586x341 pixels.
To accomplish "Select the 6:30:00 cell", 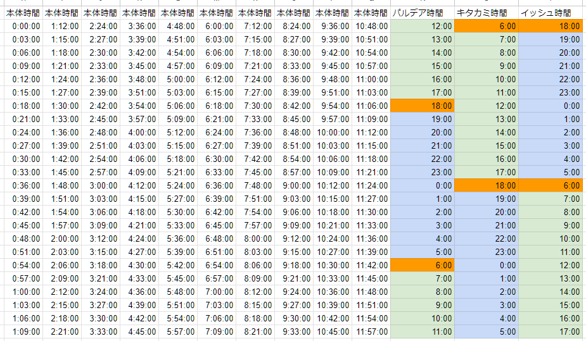I will point(217,159).
